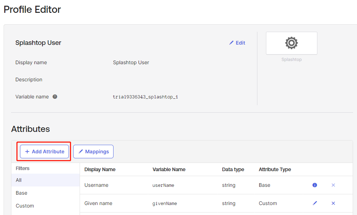
Task: Select the All filter
Action: coord(46,180)
